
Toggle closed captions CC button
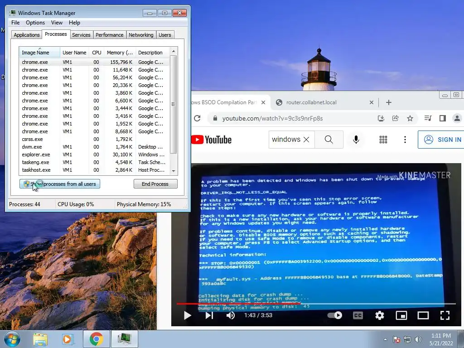coord(358,315)
